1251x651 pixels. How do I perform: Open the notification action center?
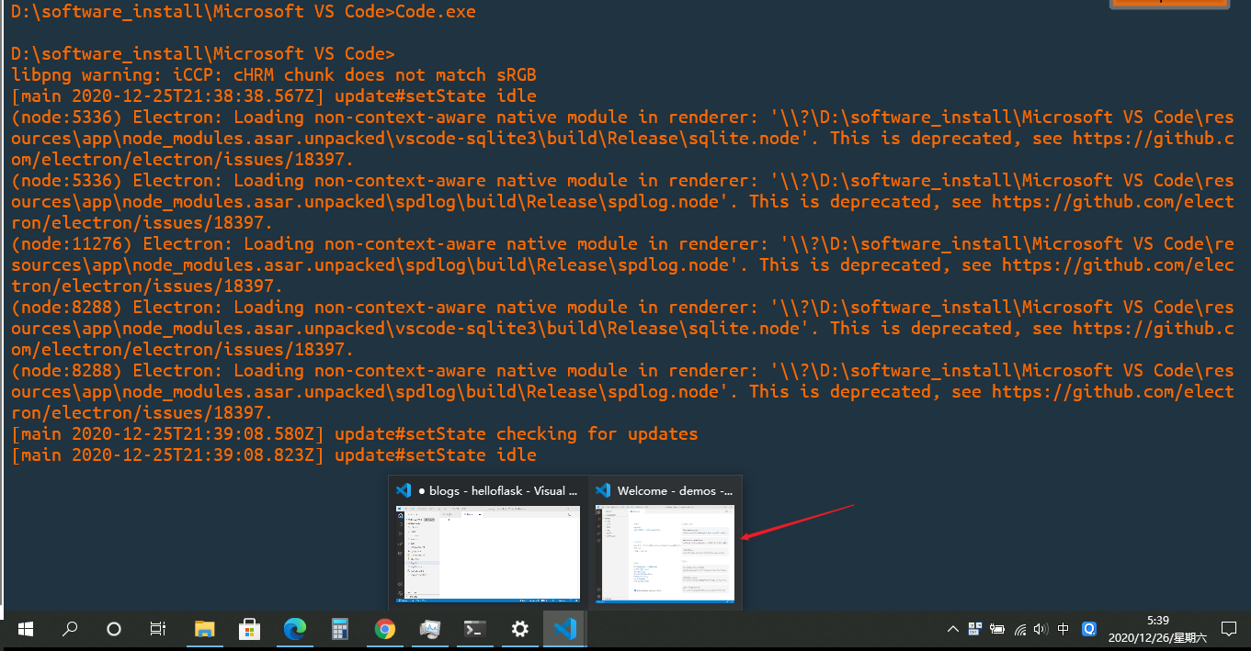1229,629
